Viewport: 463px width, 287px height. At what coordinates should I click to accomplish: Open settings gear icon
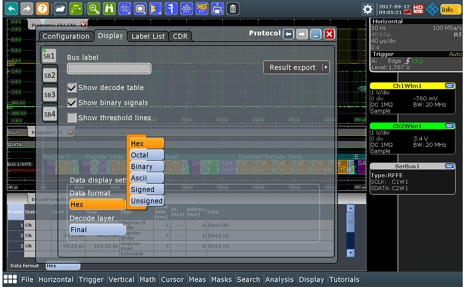(367, 9)
